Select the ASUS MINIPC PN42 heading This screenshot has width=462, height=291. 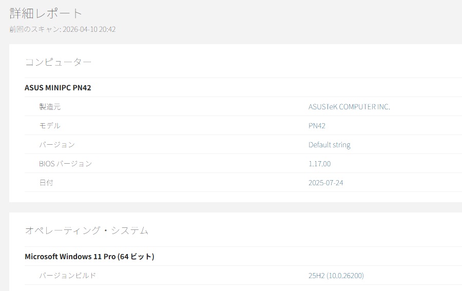point(57,88)
